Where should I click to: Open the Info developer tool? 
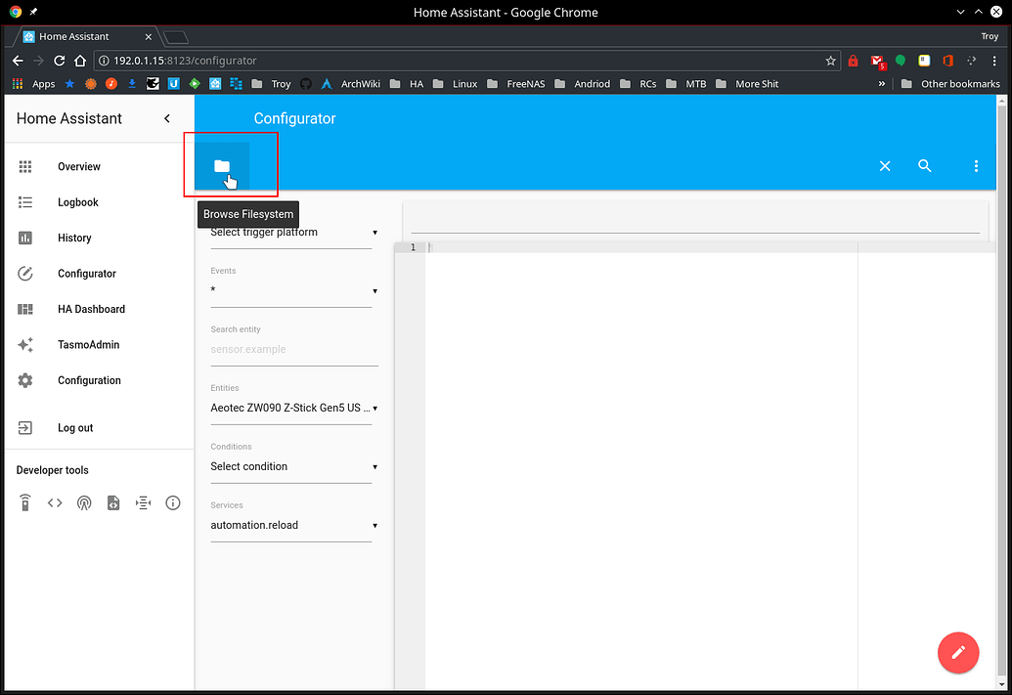[172, 502]
